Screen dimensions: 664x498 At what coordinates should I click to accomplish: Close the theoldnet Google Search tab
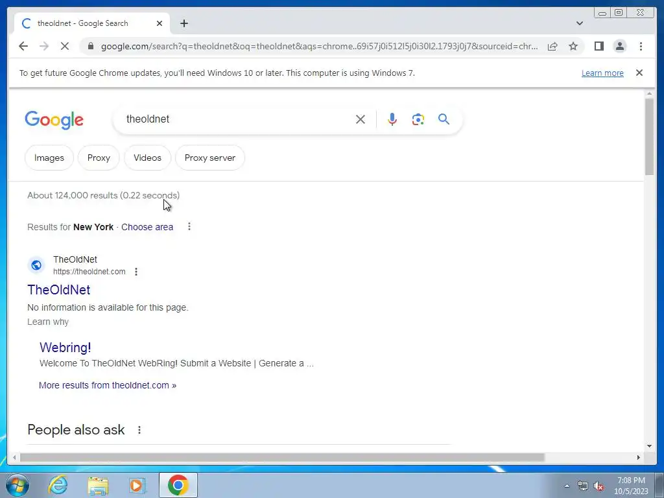tap(160, 23)
